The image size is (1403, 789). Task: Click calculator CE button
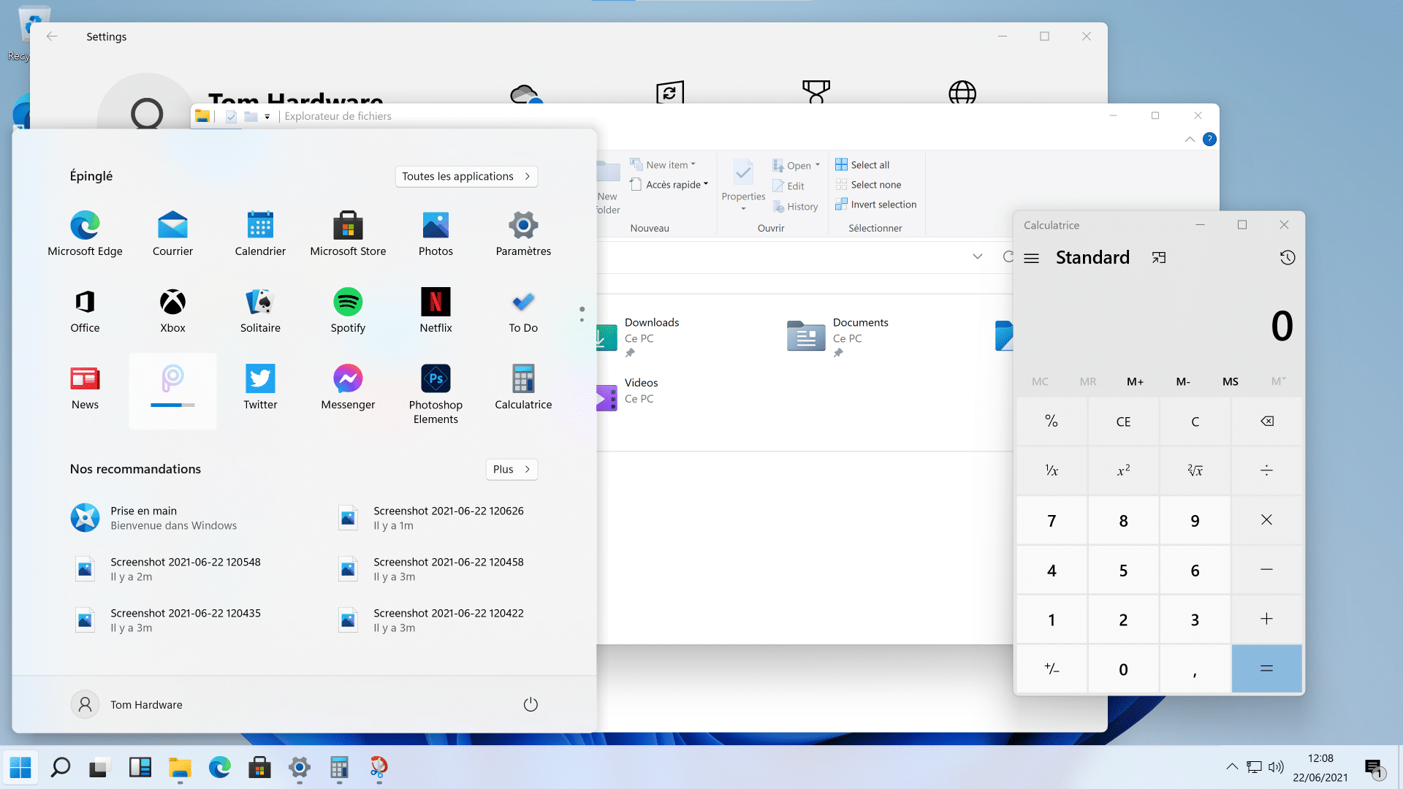click(1123, 422)
